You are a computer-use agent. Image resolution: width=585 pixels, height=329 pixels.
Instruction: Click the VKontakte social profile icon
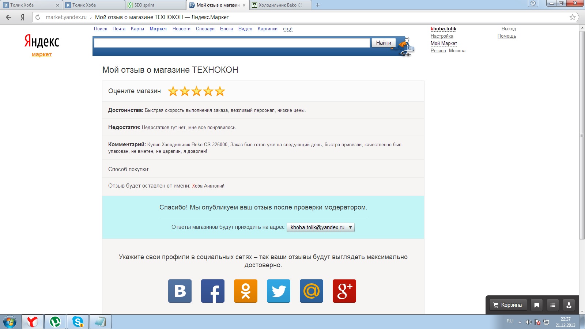point(180,291)
